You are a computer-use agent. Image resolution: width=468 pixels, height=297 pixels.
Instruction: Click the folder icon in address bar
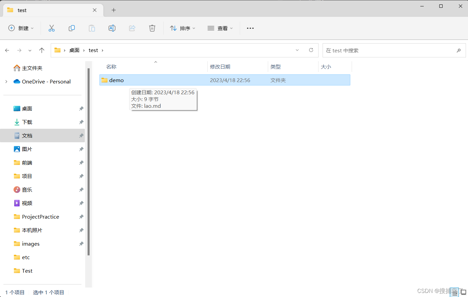click(x=57, y=50)
